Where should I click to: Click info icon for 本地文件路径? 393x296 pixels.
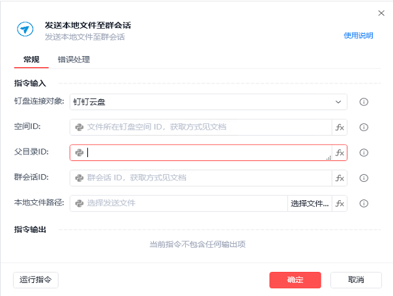(364, 203)
